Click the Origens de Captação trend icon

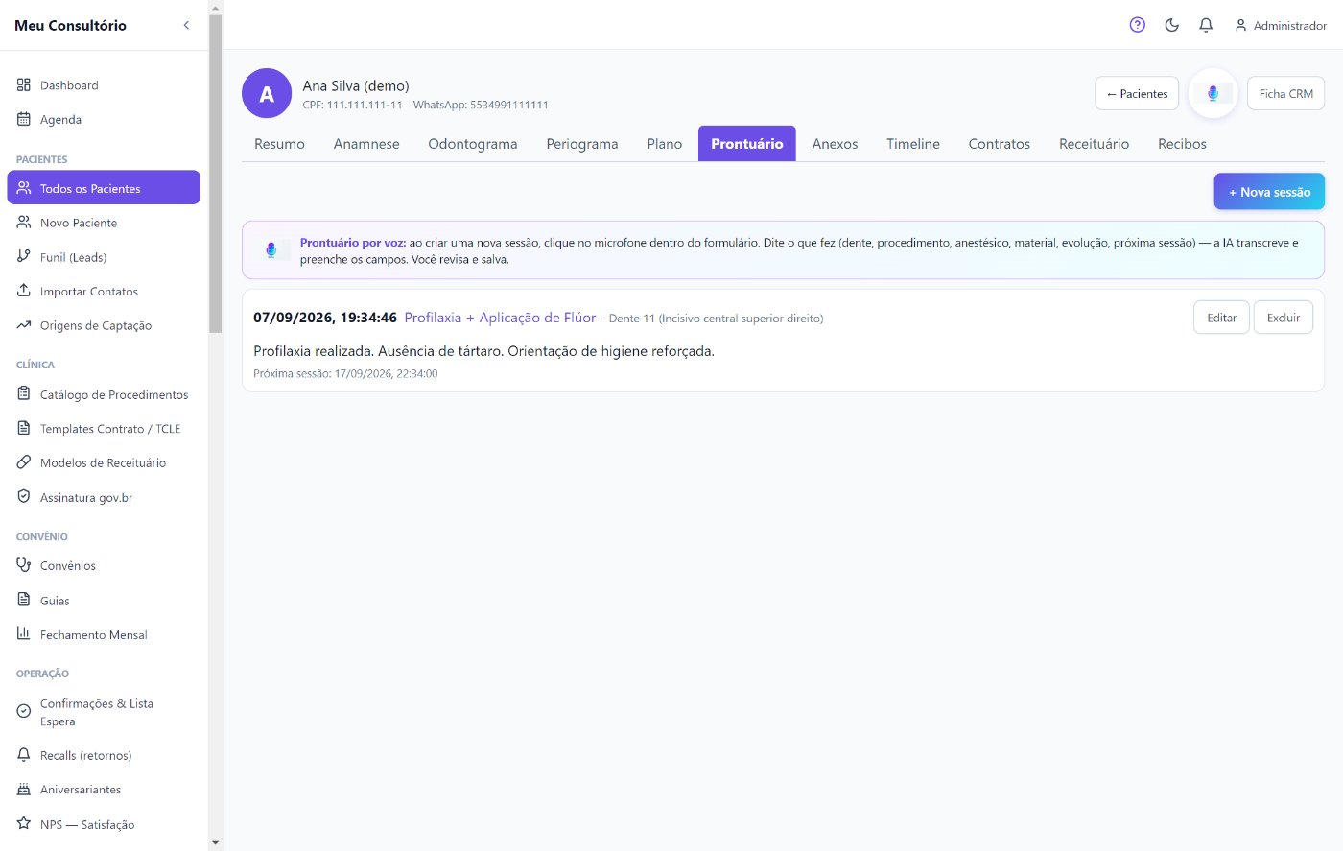pyautogui.click(x=24, y=325)
